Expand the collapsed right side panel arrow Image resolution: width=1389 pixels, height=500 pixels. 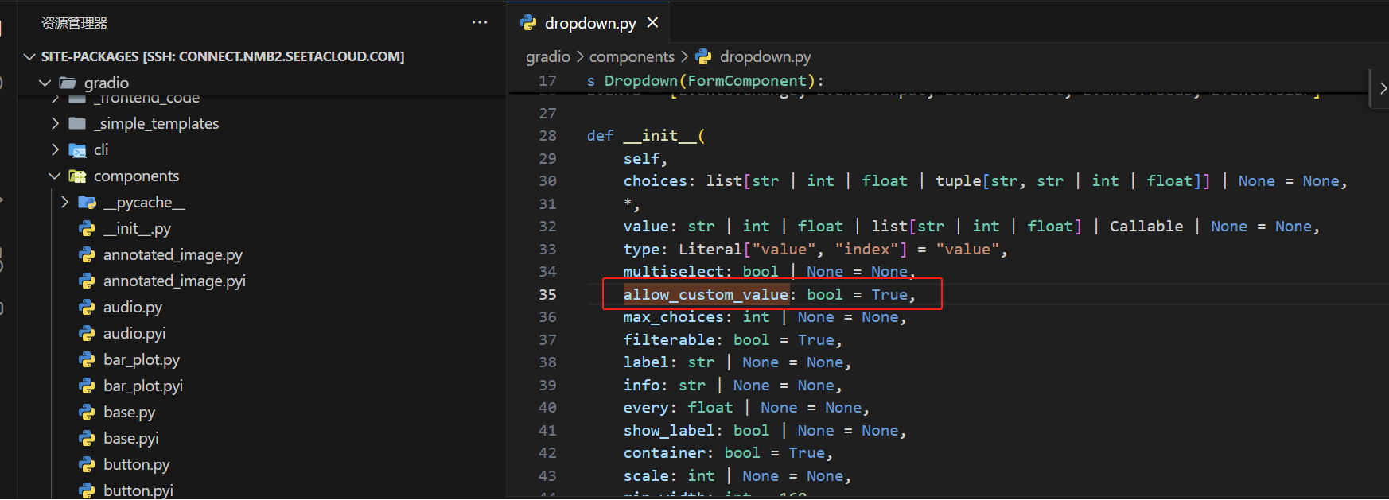[1382, 89]
